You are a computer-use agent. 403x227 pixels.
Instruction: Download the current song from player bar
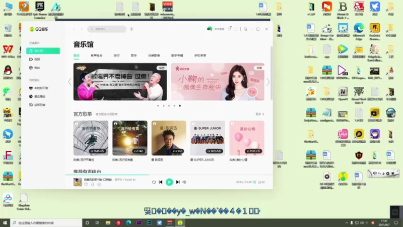pyautogui.click(x=93, y=184)
